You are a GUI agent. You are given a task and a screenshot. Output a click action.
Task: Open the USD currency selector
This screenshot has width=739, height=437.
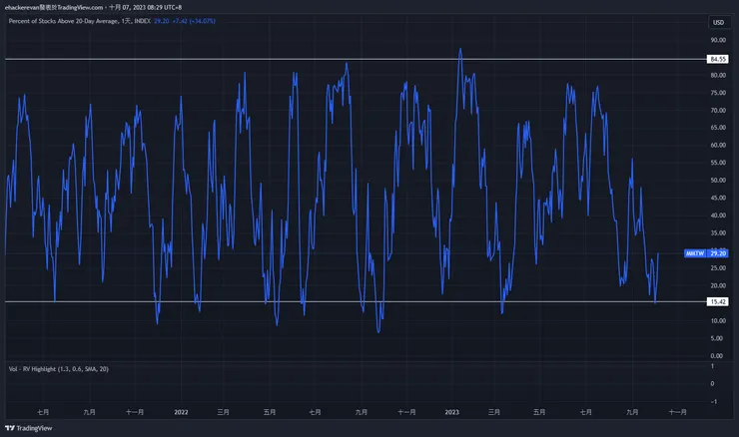pyautogui.click(x=718, y=22)
